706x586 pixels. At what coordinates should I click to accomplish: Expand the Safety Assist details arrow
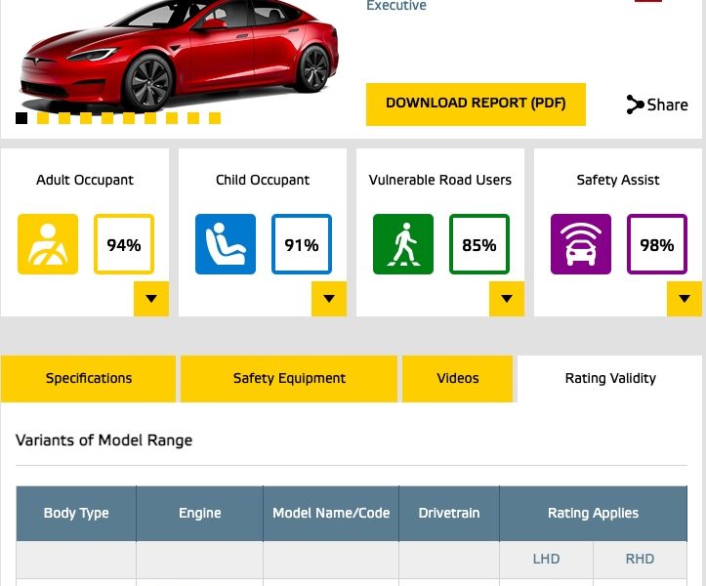[x=685, y=299]
